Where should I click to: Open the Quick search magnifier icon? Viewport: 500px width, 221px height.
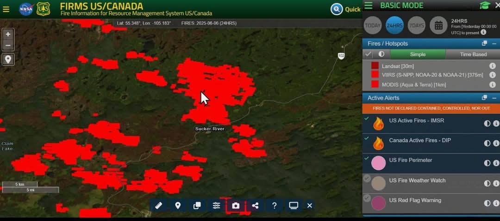337,9
